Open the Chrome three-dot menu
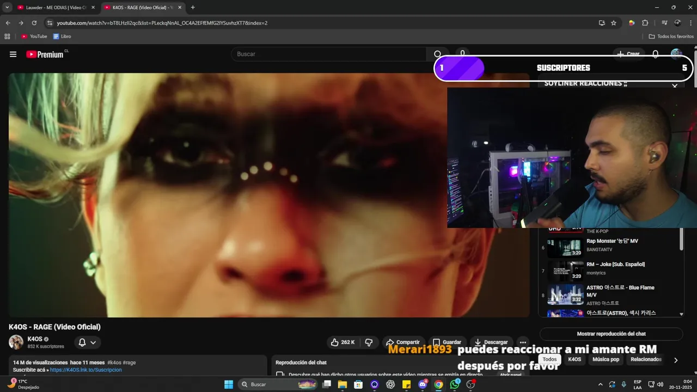Viewport: 697px width, 392px height. click(x=690, y=23)
